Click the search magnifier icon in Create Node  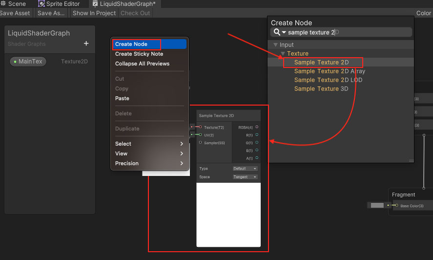(277, 32)
